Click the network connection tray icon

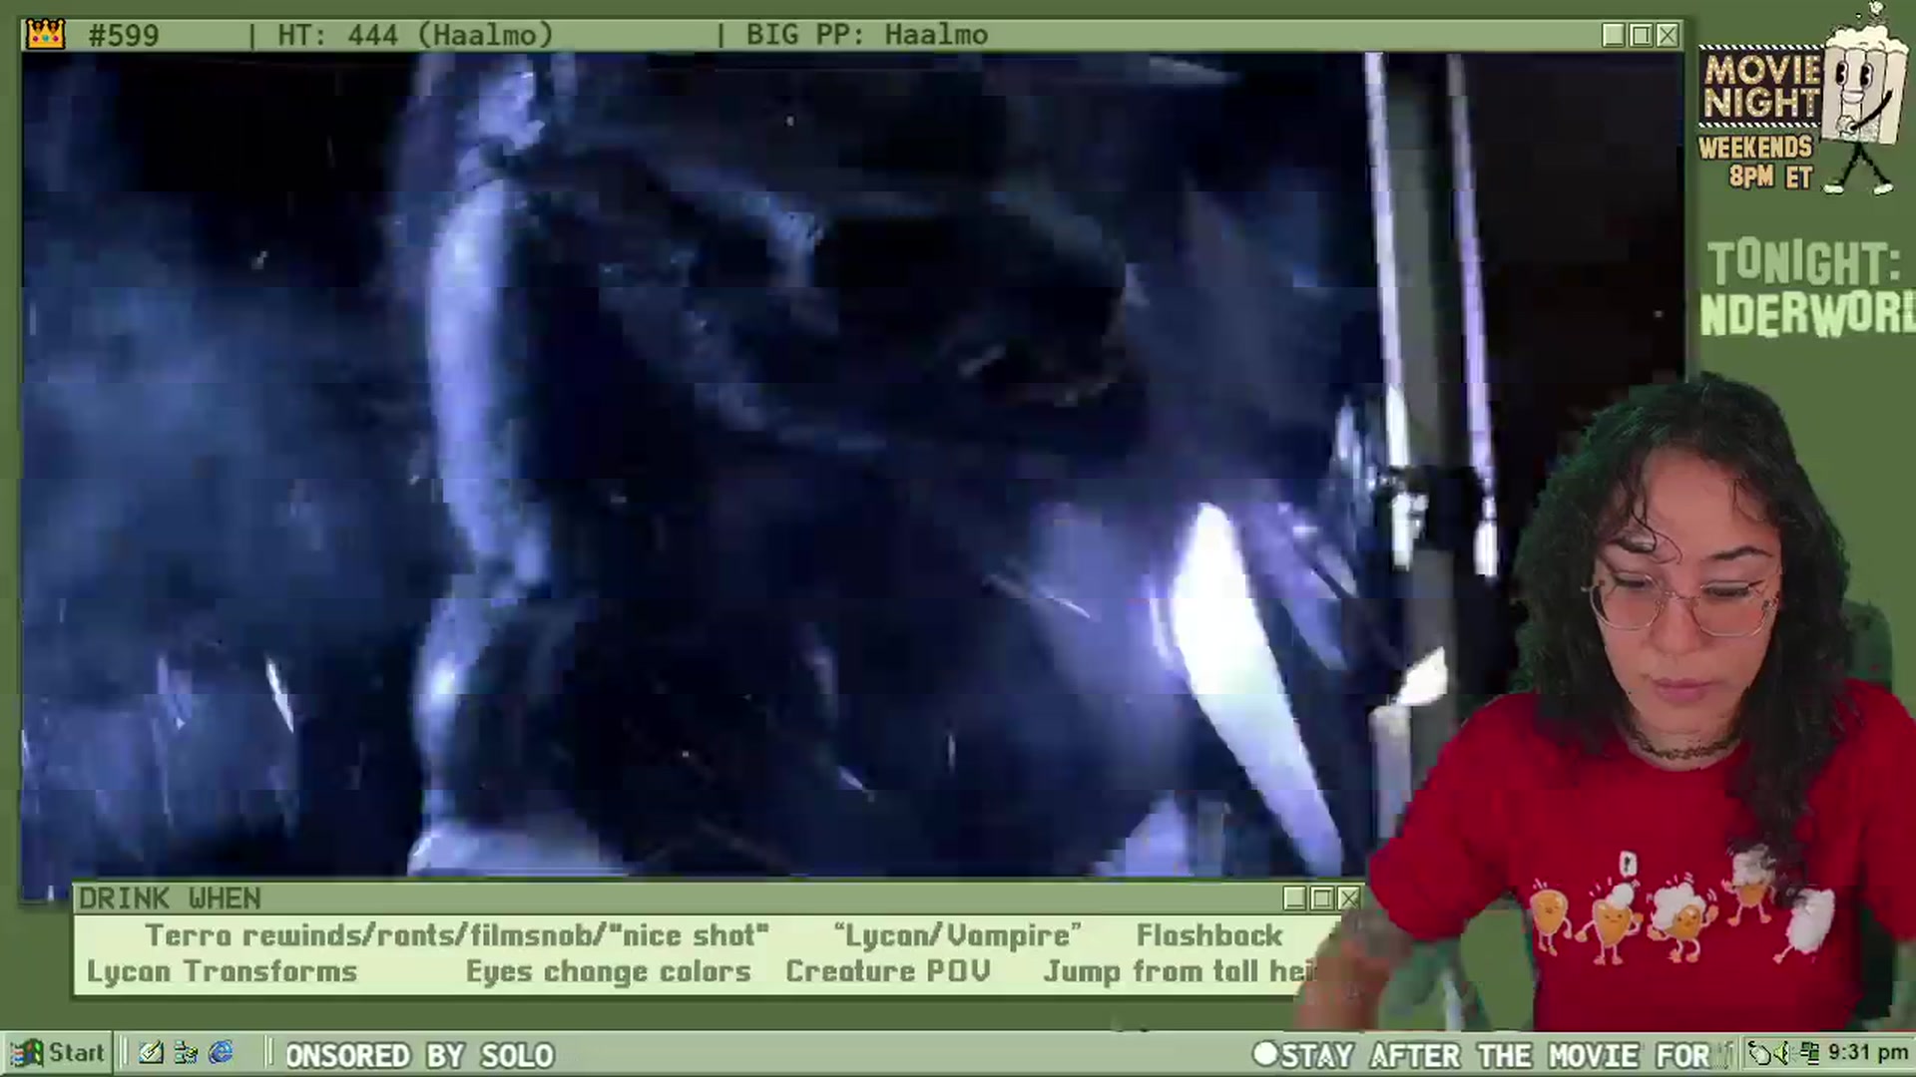(1809, 1053)
